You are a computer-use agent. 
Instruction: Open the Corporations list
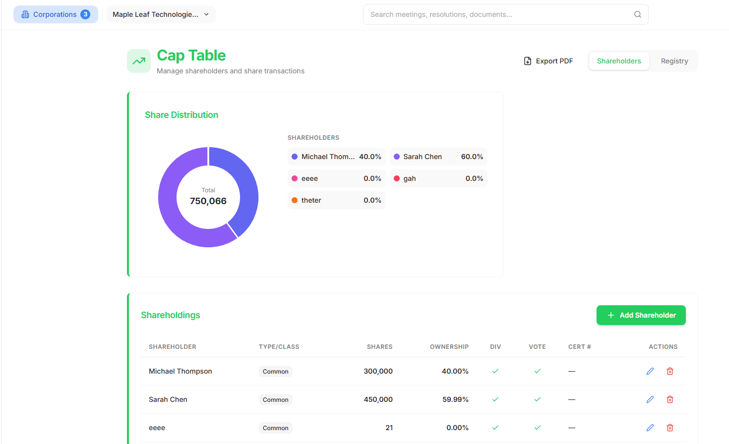56,14
